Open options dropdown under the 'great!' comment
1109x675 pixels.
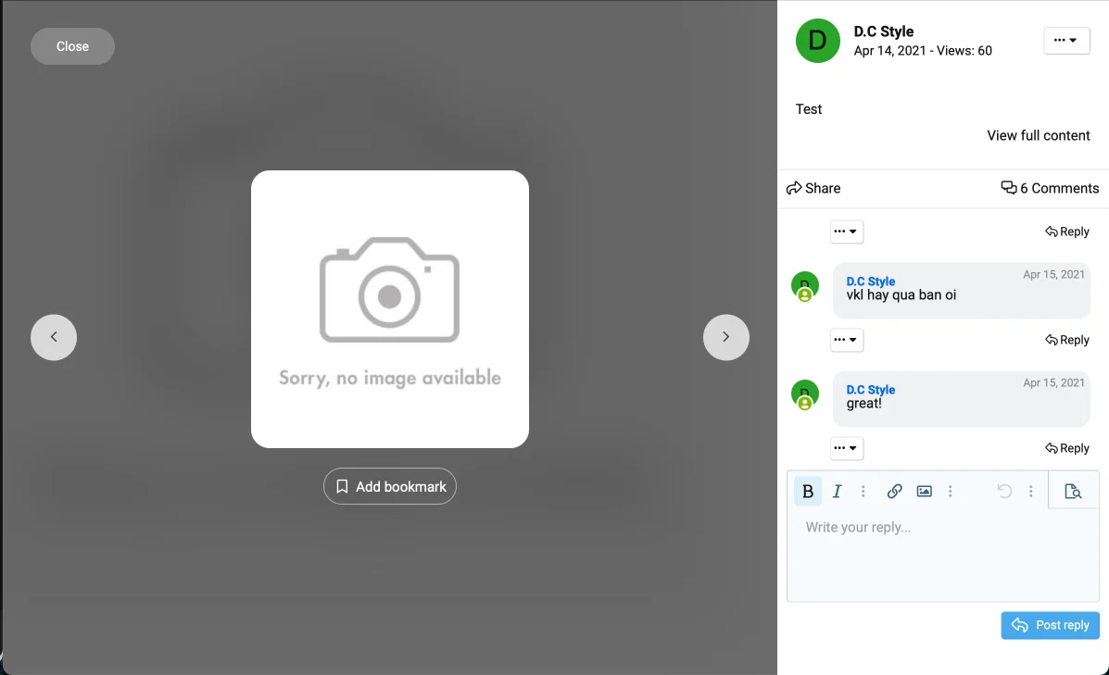[847, 448]
